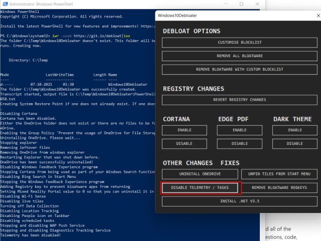The height and width of the screenshot is (241, 321).
Task: Enable Edge PDF
Action: click(x=240, y=130)
